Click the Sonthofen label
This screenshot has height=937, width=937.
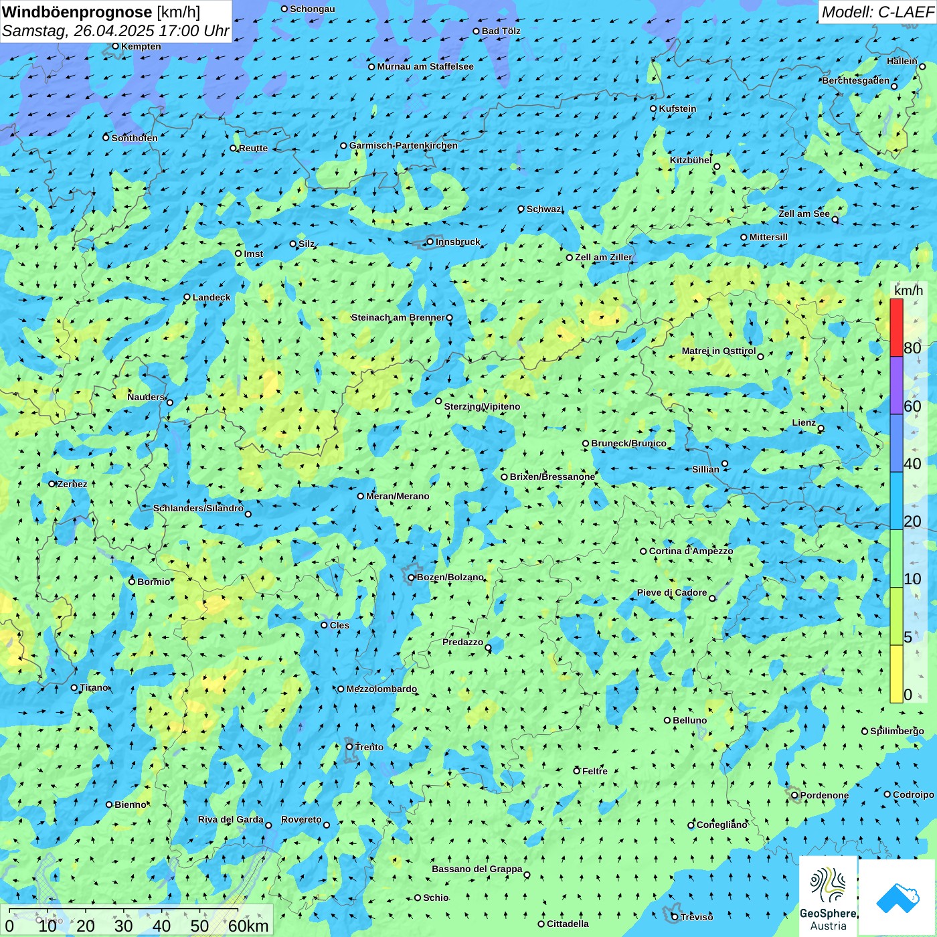click(135, 138)
